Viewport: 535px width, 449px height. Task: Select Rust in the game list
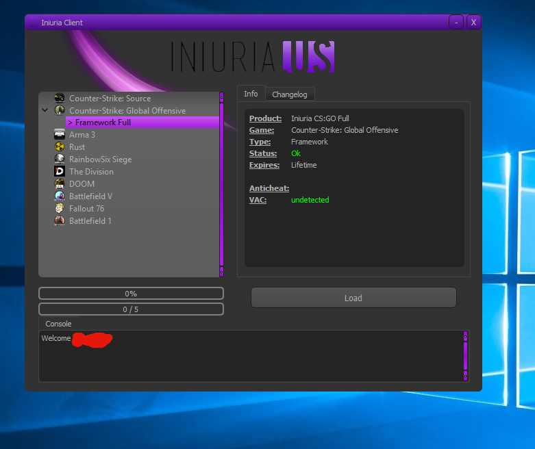pos(77,147)
